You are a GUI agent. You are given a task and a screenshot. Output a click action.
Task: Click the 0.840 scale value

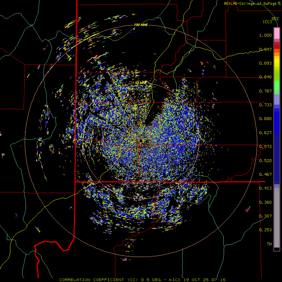tap(265, 77)
